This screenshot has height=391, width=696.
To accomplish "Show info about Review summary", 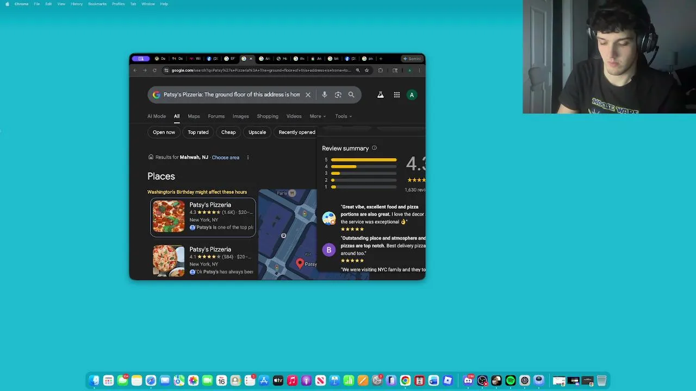I will click(374, 148).
